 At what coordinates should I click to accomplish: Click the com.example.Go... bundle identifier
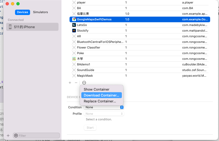195,19
